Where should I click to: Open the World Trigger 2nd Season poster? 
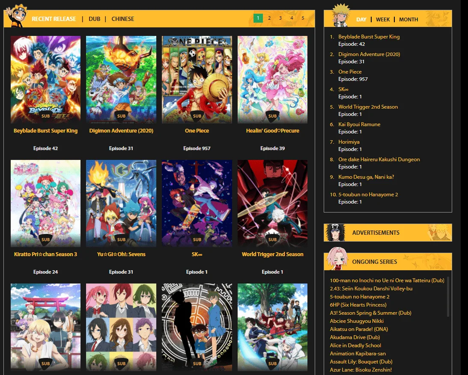pyautogui.click(x=272, y=203)
